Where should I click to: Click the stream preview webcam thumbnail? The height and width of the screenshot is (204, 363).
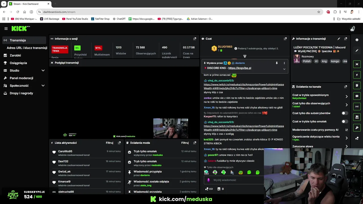170,128
